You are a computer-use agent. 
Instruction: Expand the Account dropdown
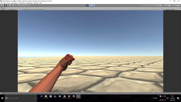tap(158, 6)
